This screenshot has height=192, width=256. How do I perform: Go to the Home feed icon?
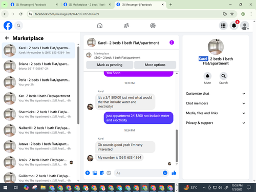click(x=100, y=26)
